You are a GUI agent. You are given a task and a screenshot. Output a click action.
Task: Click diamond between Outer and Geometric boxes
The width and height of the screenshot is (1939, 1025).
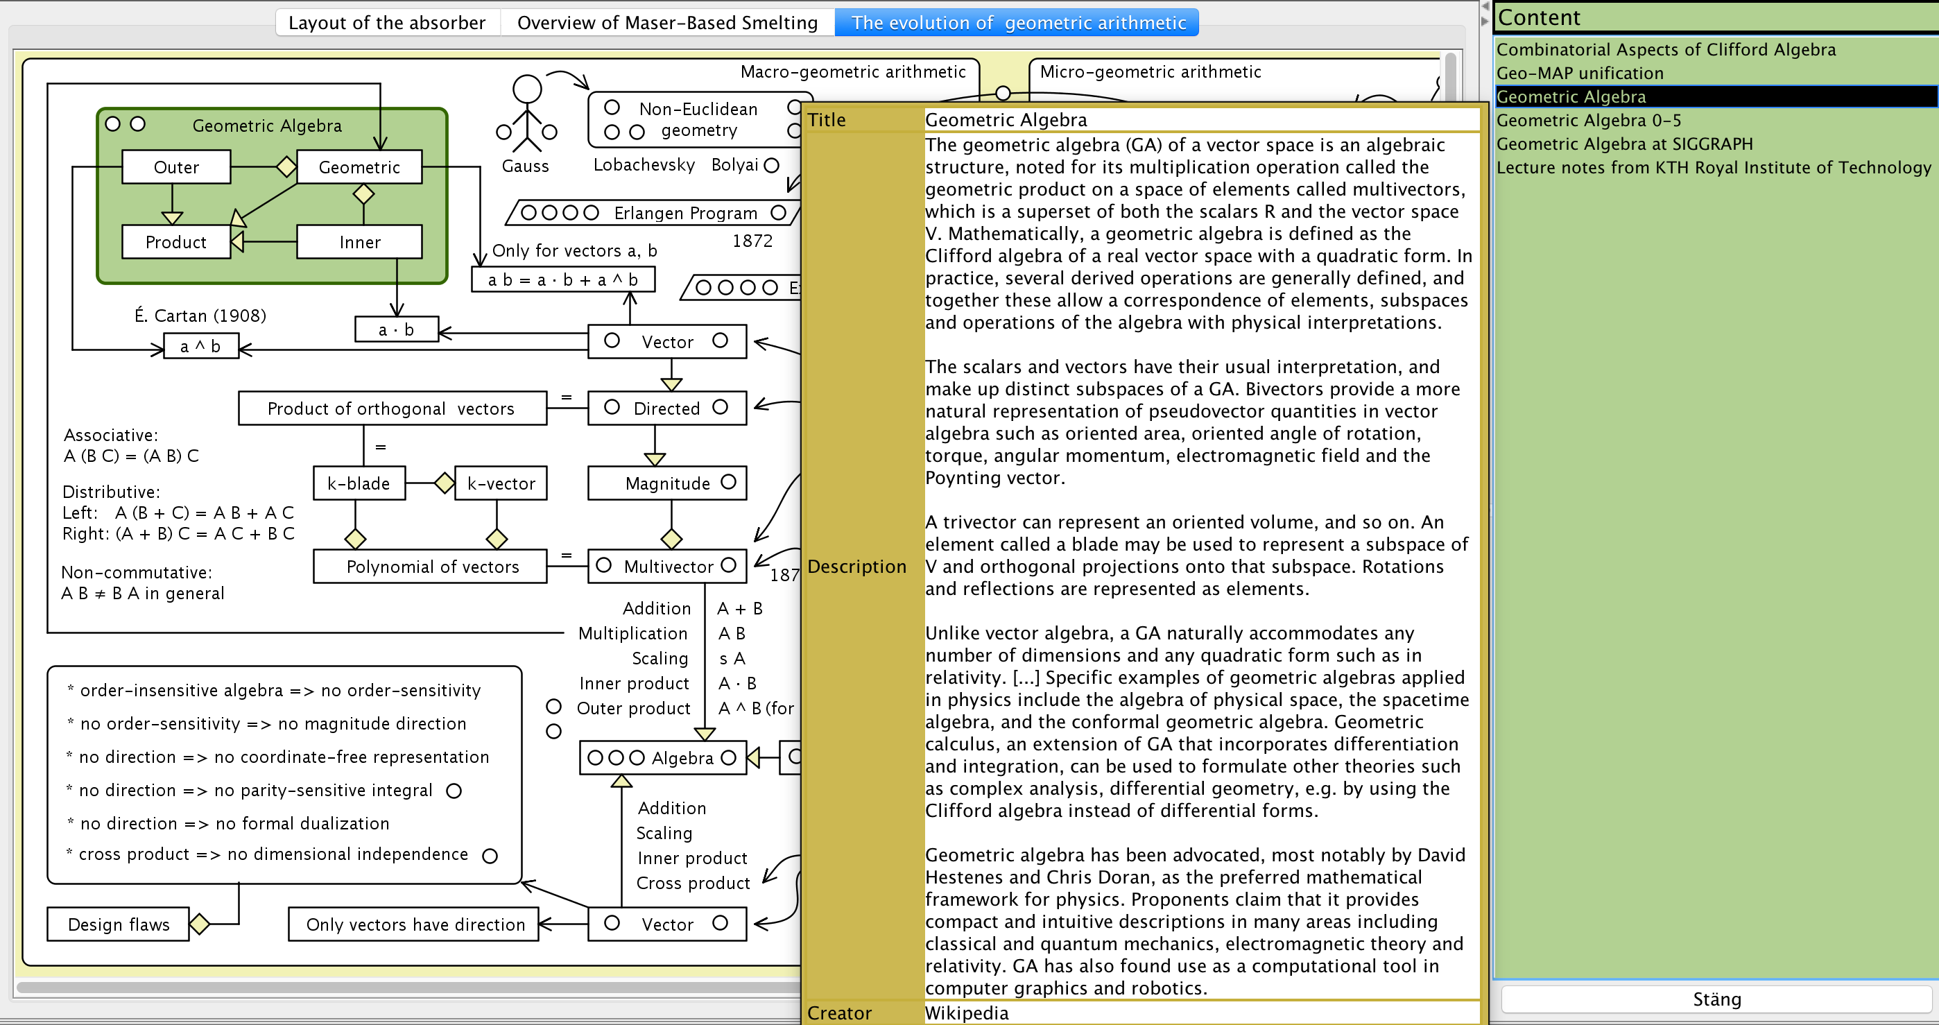point(286,166)
